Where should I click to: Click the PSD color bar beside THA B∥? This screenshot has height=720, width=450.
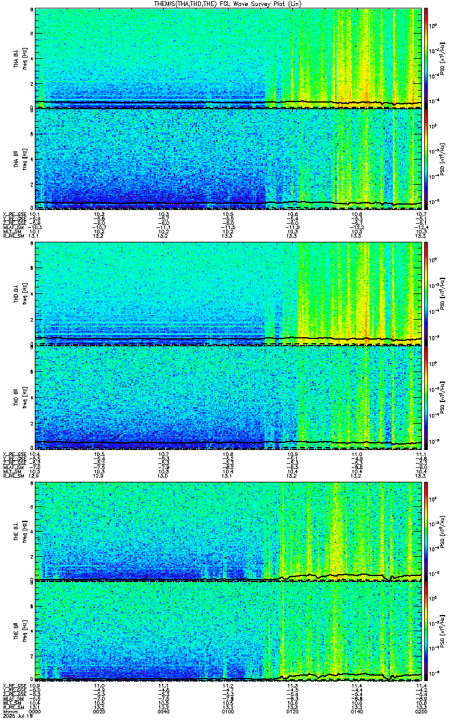[426, 158]
